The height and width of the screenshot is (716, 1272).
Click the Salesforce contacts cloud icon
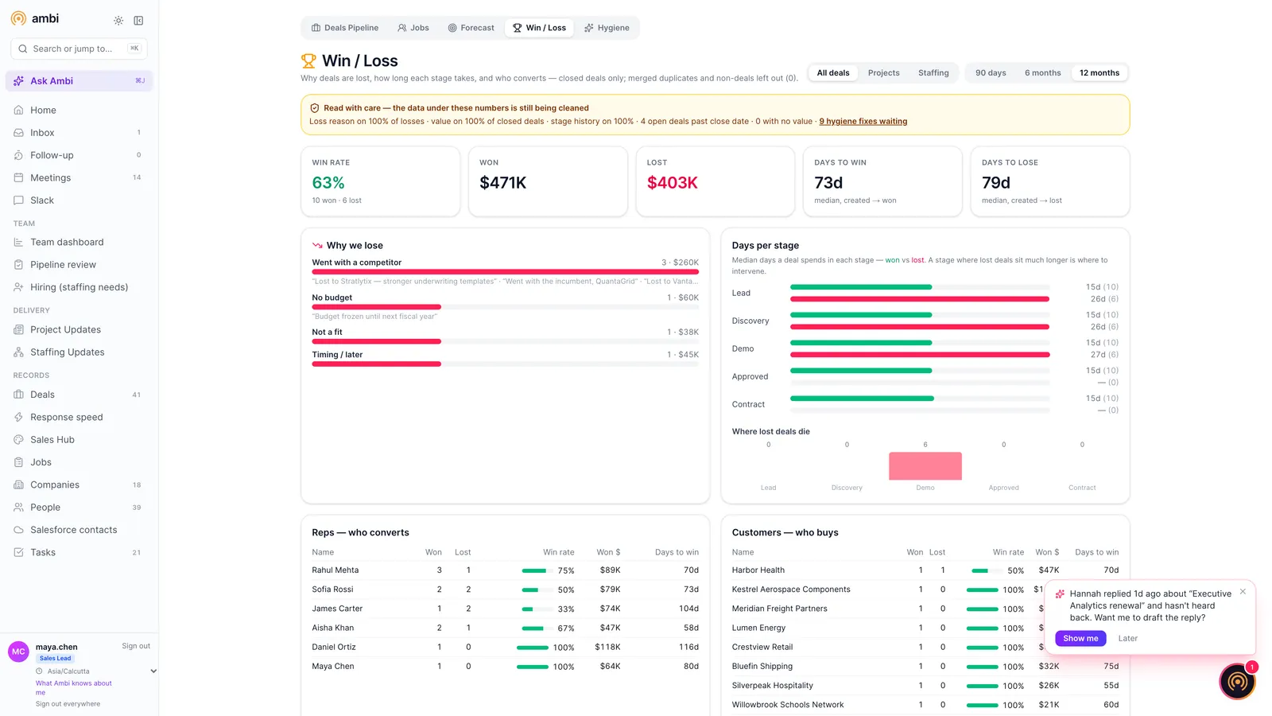pos(18,530)
